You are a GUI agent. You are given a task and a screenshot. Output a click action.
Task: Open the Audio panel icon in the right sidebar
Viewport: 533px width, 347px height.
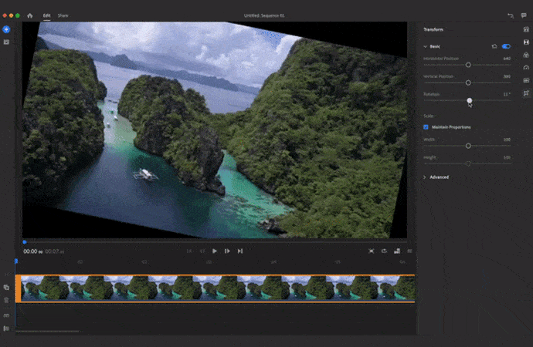point(526,80)
